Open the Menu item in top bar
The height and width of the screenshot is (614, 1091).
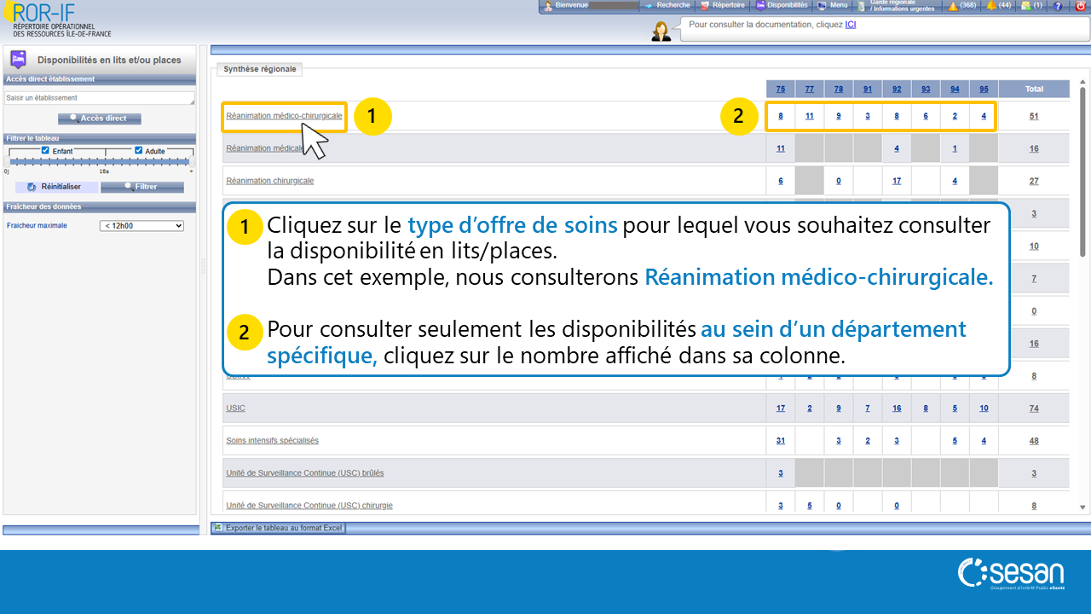(x=832, y=6)
